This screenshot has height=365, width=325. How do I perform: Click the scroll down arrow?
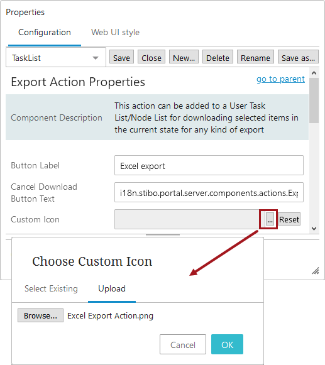pos(314,228)
